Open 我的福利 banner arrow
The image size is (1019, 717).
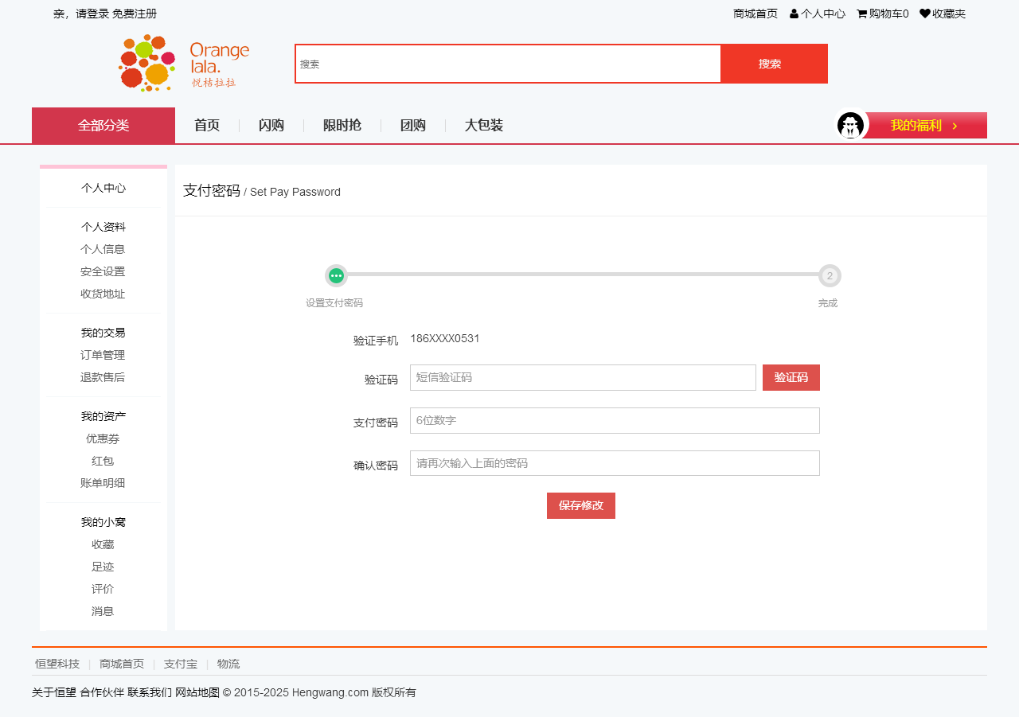point(955,126)
